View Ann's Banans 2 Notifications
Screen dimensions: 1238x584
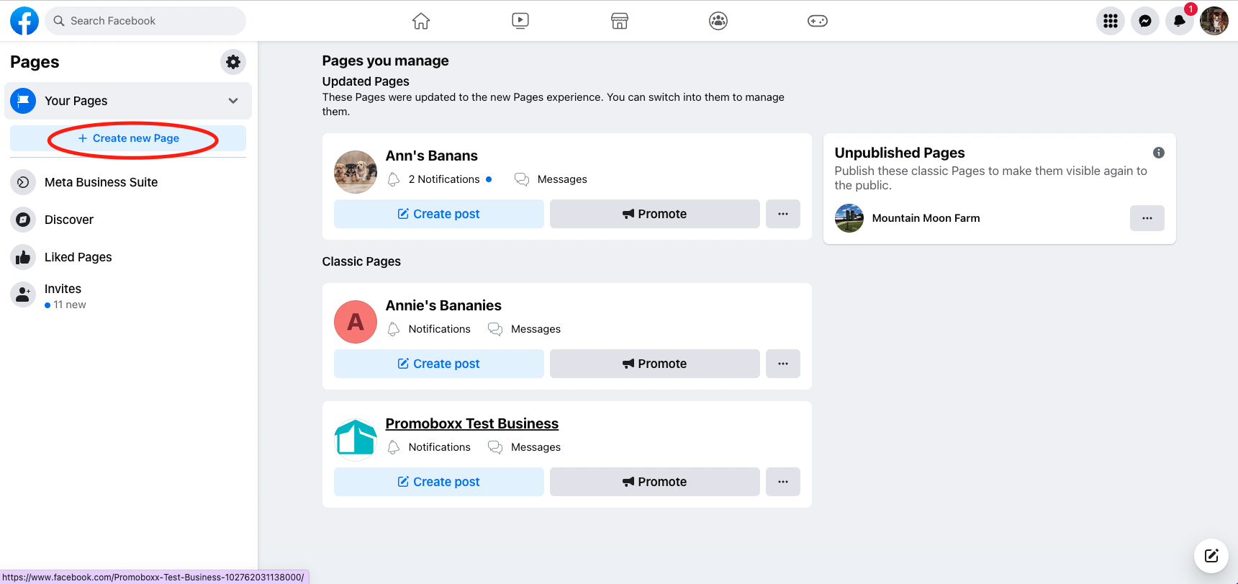(x=440, y=179)
